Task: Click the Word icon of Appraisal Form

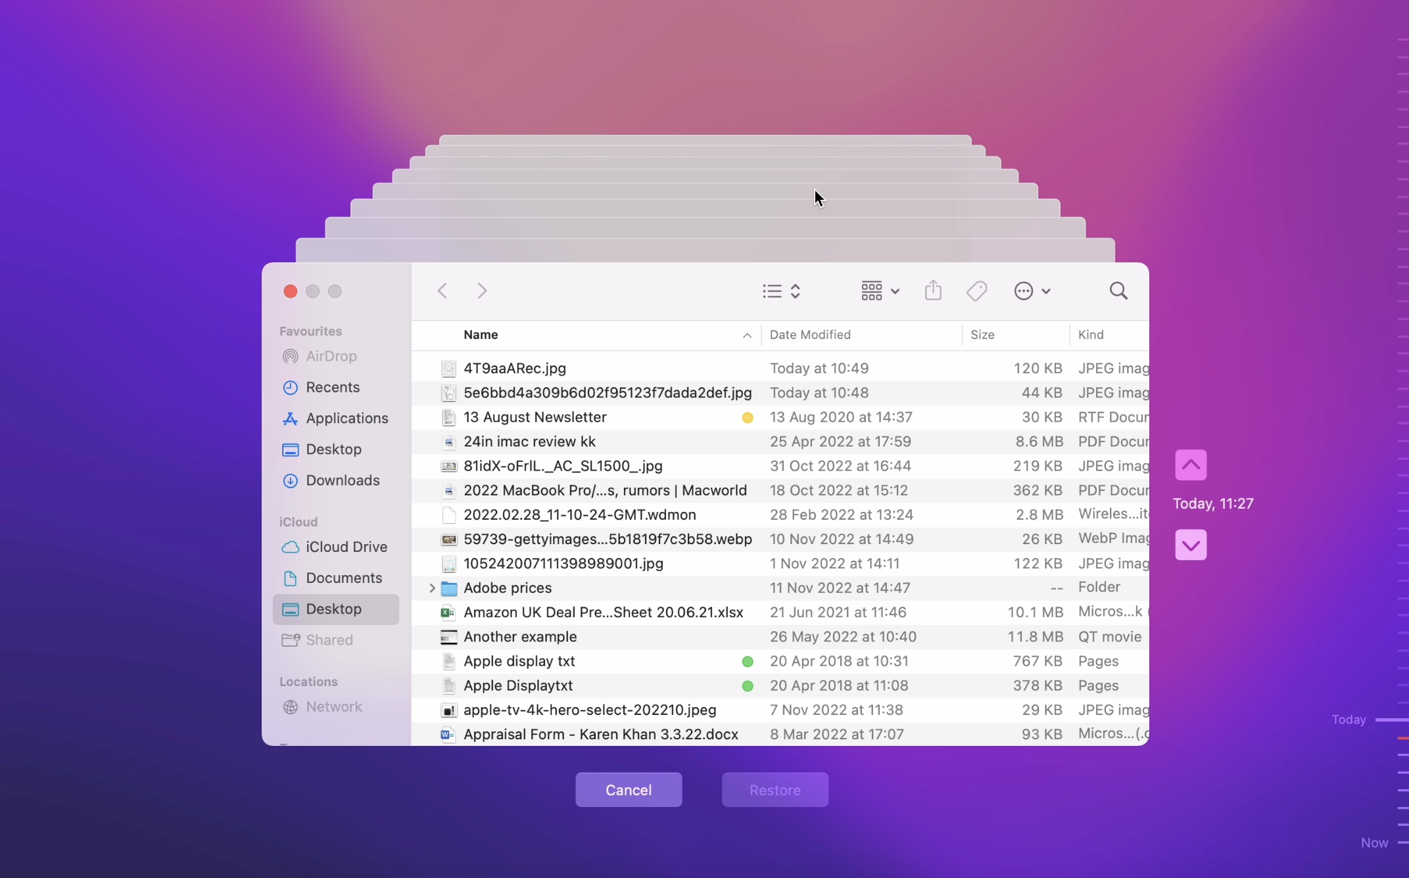Action: (448, 734)
